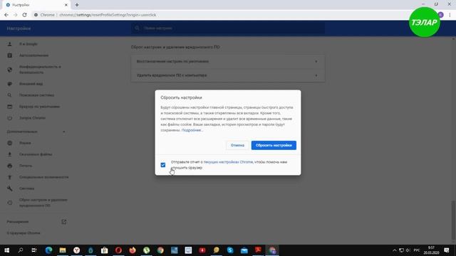Click the accessibility icon for Специальные возможности
456x256 pixels.
point(9,177)
